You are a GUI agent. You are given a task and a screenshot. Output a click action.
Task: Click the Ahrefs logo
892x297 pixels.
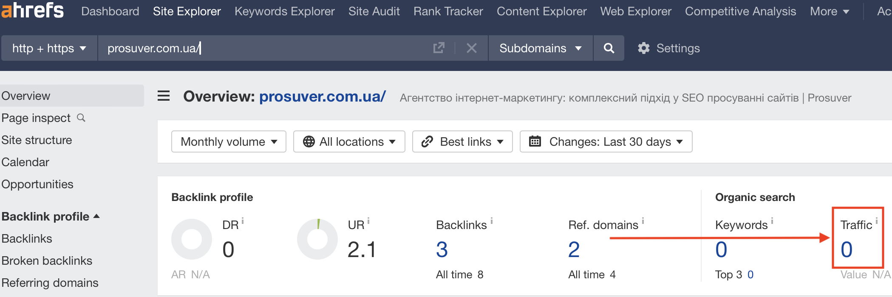(x=32, y=10)
